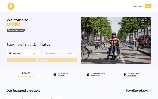Click the yellow OMNI logo icon
Viewport: 158px width, 99px height.
(11, 6)
